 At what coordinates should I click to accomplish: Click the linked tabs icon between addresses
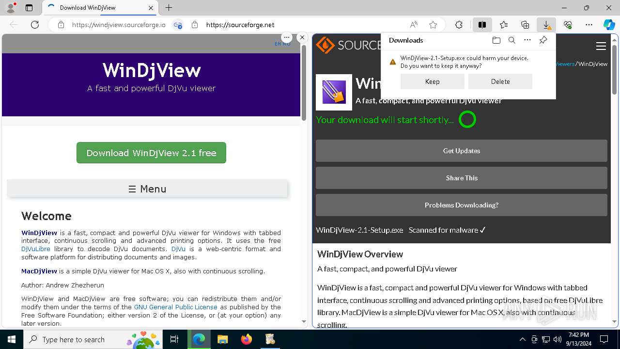click(178, 25)
